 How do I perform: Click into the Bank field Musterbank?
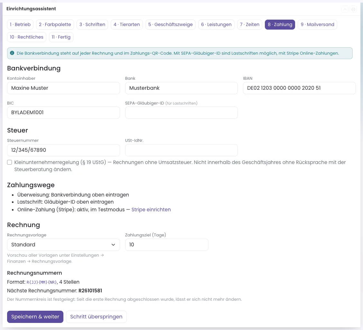181,88
